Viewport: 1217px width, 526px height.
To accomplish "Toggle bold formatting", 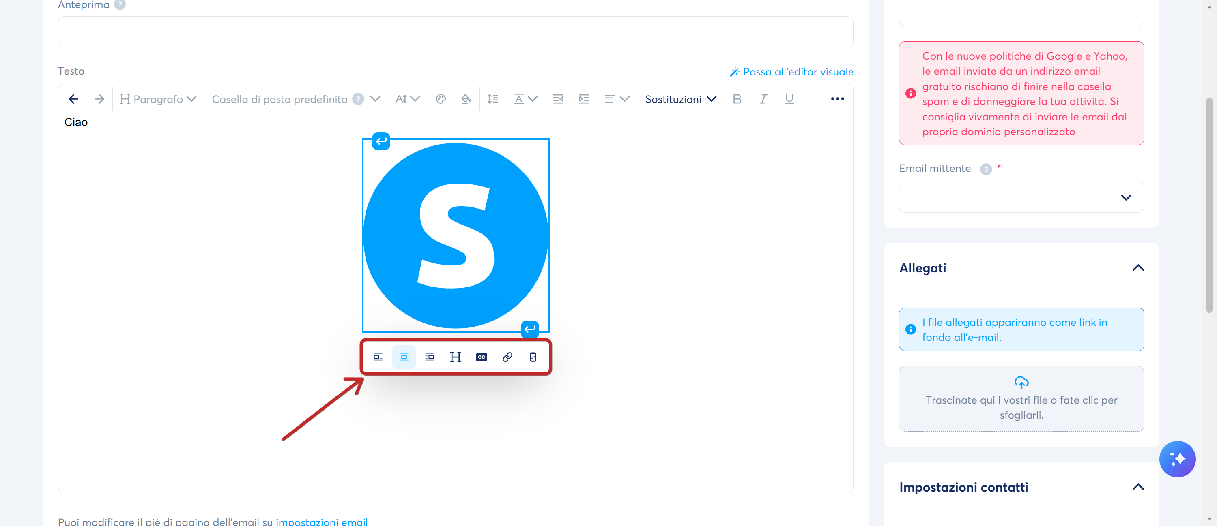I will 737,99.
